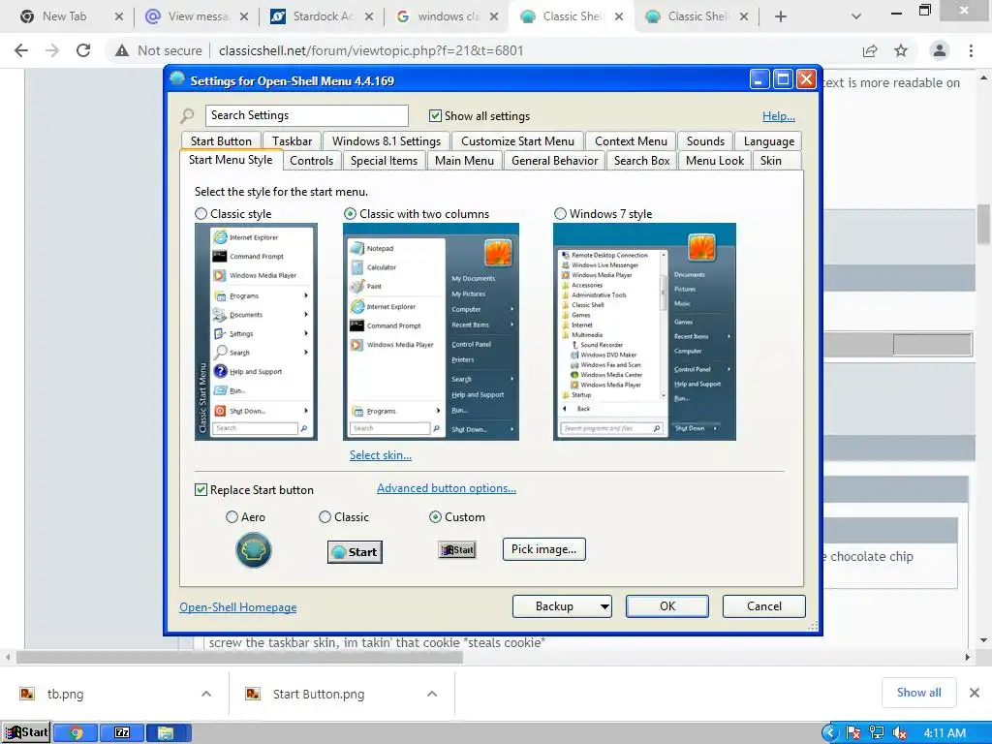Open the Open-Shell Homepage link

tap(238, 606)
